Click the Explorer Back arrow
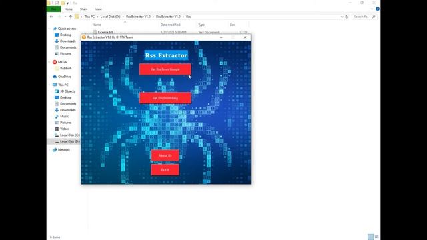Screen dimensions: 427x240 coord(51,17)
